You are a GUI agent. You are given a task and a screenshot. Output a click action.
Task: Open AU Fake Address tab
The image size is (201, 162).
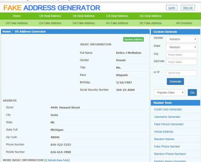pos(117,23)
